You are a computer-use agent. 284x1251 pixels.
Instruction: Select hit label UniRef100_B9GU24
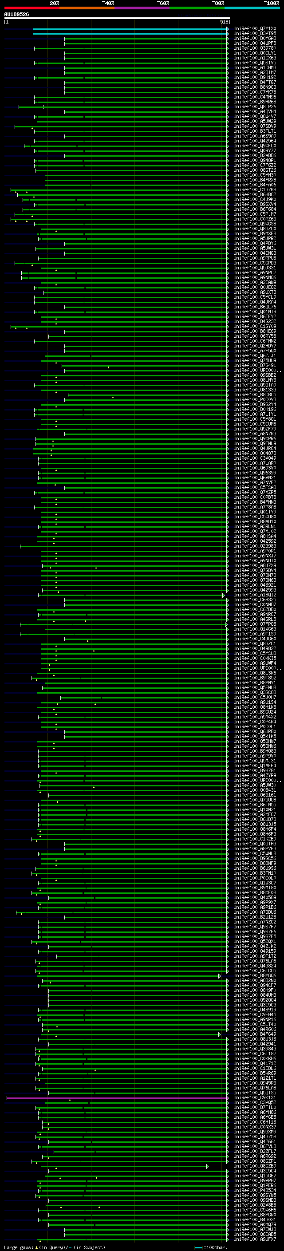click(x=255, y=712)
